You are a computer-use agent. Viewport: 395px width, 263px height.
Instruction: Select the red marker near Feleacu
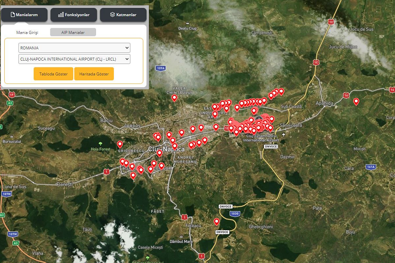pos(216,221)
